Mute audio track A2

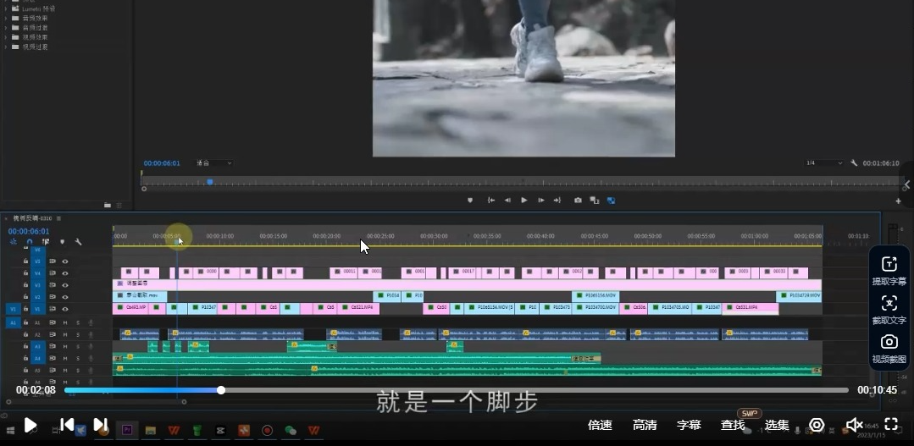pos(65,335)
